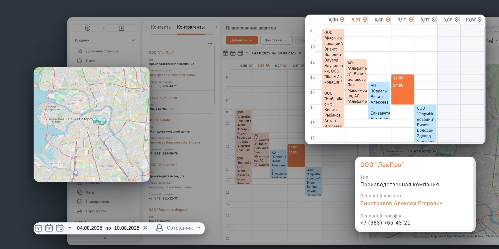Screen dimensions: 499x249
Task: Click the screen settings icon right of calendar
Action: [x=490, y=40]
